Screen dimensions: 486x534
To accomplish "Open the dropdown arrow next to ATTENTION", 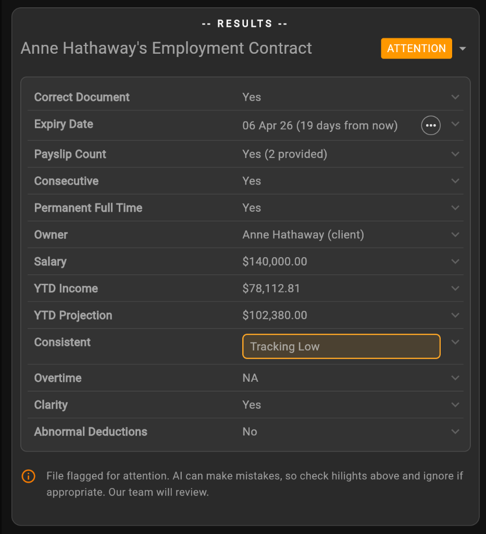I will click(463, 49).
